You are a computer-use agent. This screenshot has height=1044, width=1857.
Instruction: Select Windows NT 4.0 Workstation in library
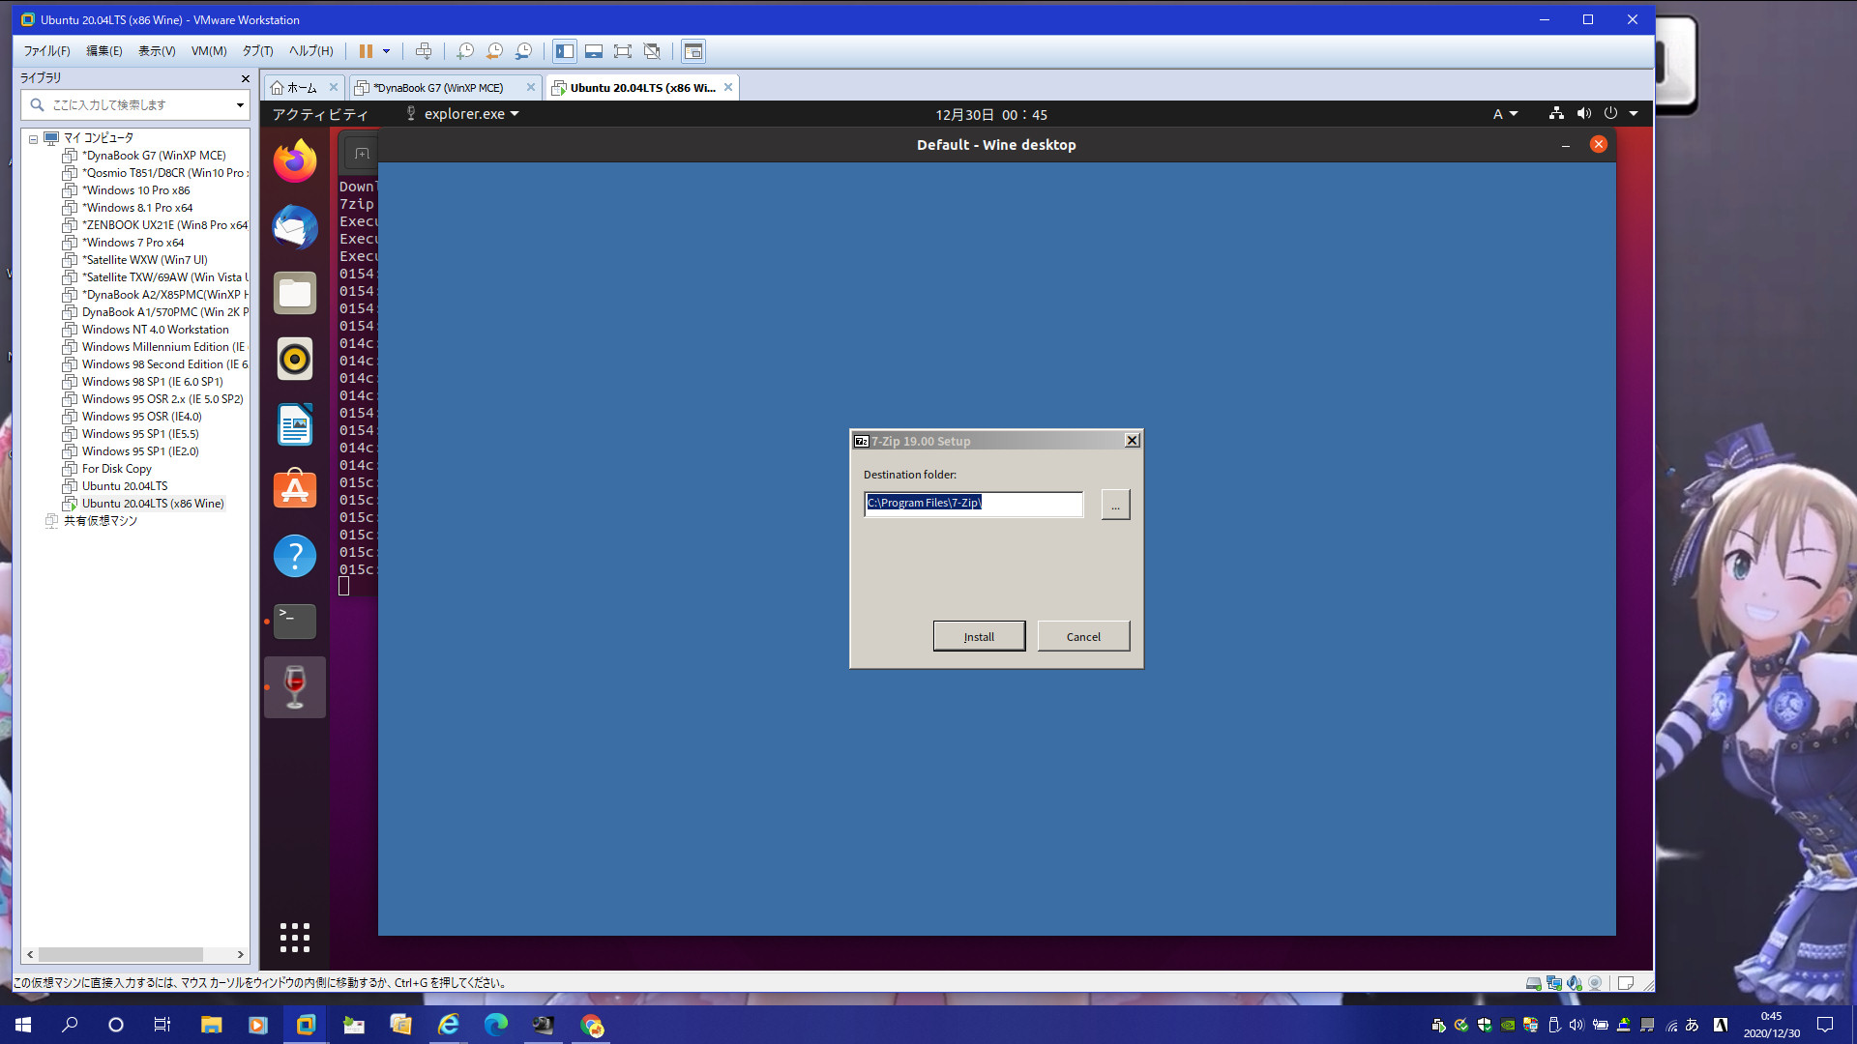(155, 330)
